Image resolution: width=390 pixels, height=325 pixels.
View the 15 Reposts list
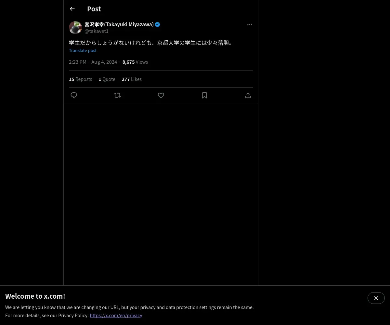click(80, 79)
